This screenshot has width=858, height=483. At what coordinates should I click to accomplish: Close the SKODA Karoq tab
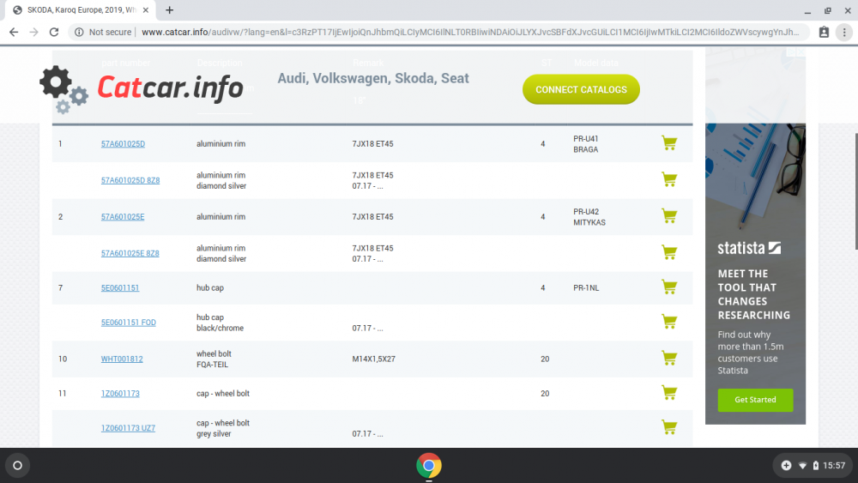(x=146, y=9)
